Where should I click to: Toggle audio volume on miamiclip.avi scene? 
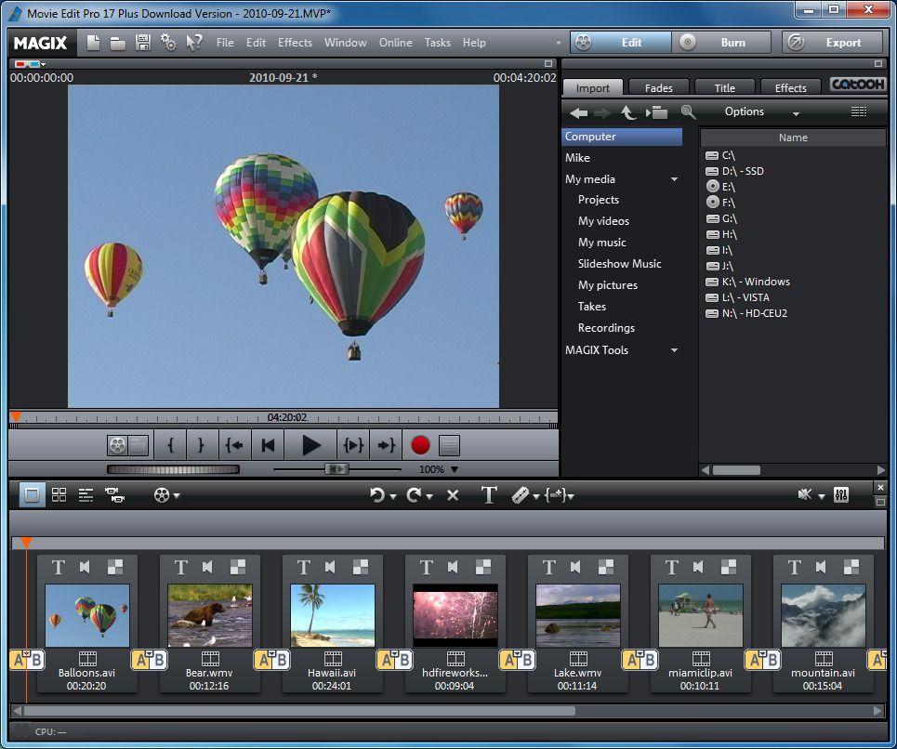(698, 567)
